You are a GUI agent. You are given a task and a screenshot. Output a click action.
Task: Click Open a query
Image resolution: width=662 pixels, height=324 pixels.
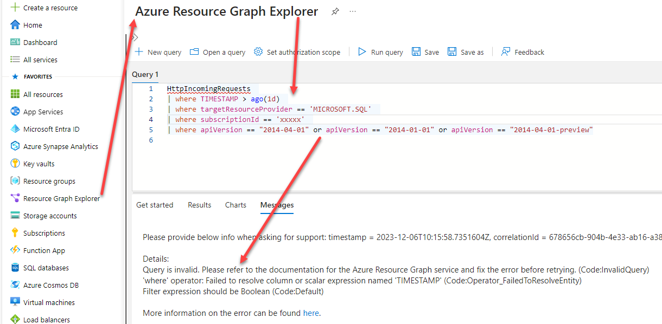(x=218, y=52)
